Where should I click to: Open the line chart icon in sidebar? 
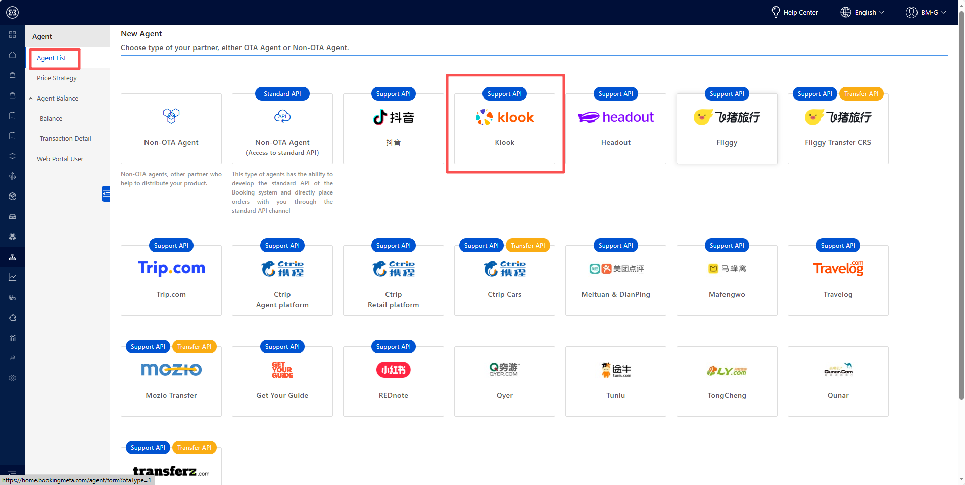tap(12, 277)
